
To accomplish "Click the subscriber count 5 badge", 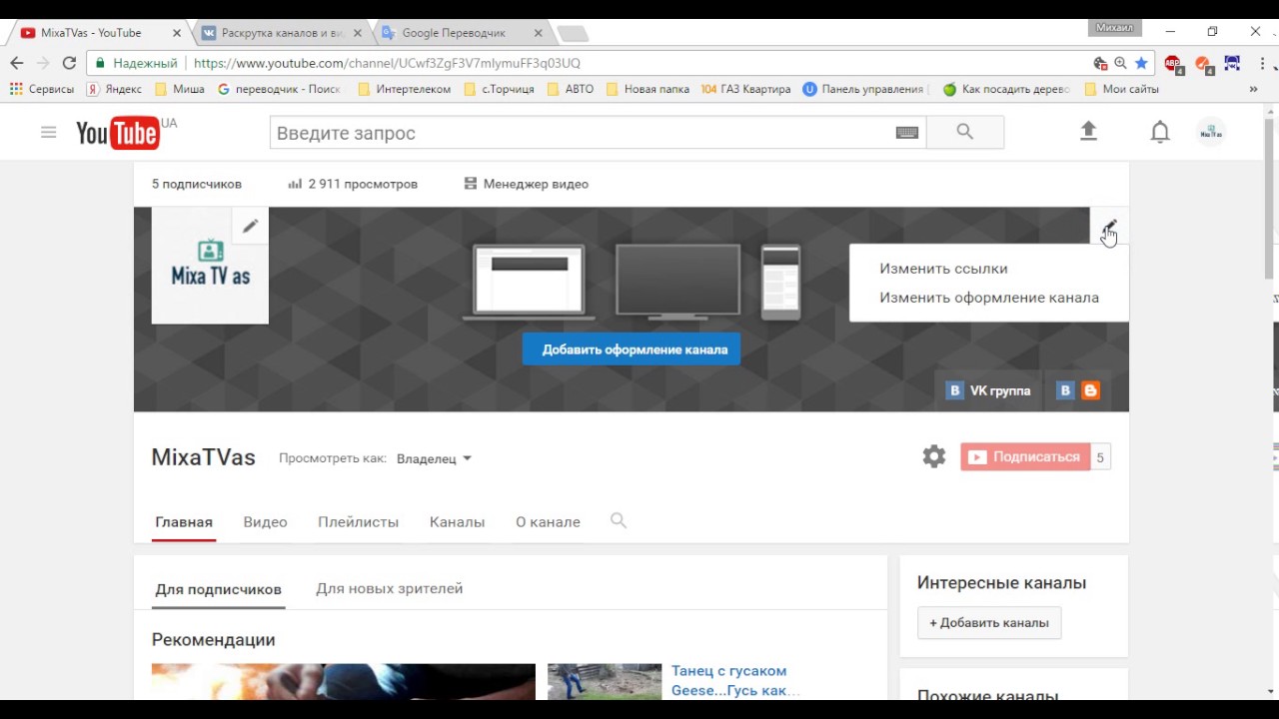I will (x=1100, y=456).
